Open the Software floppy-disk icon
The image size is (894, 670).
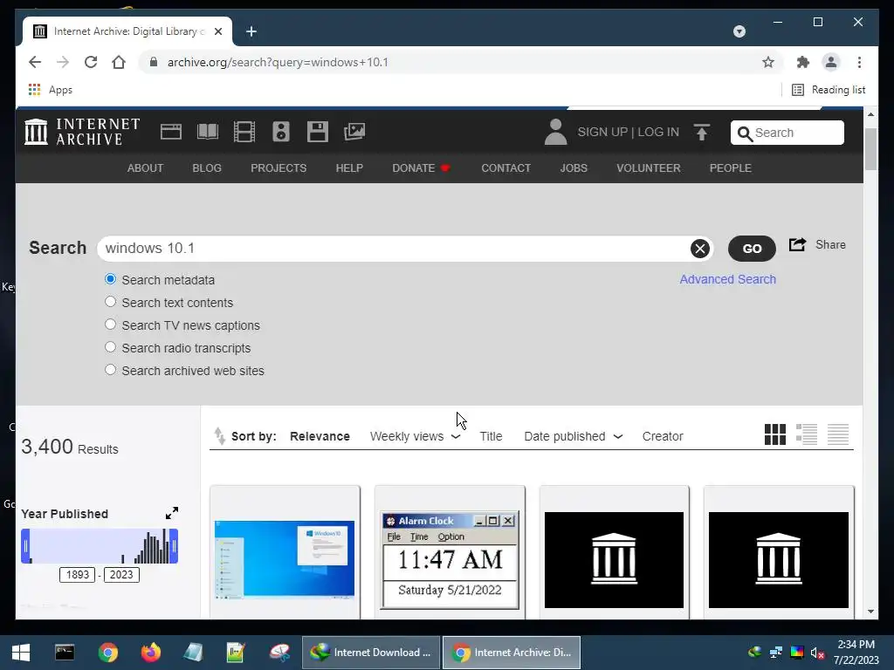coord(318,132)
